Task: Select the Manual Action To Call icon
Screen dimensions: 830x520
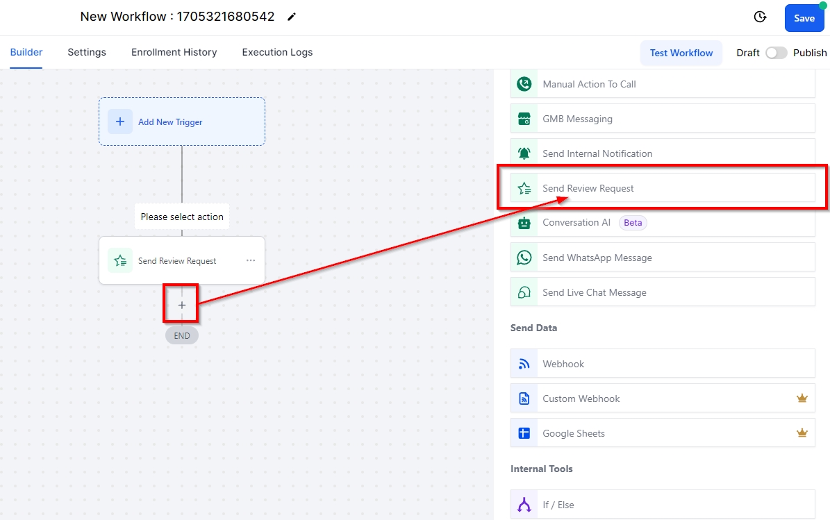Action: [524, 84]
